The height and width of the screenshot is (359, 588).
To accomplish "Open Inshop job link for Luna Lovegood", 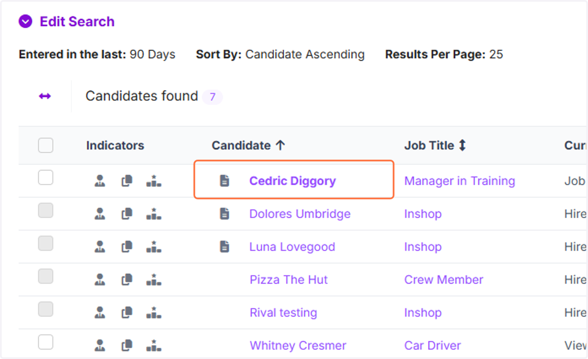I will tap(423, 247).
